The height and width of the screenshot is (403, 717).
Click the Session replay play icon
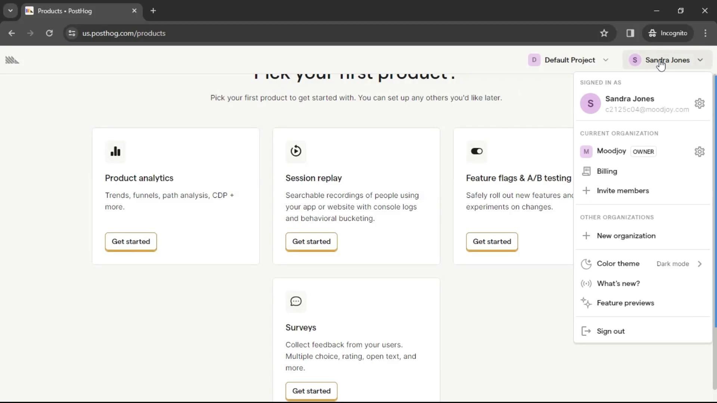click(x=296, y=151)
